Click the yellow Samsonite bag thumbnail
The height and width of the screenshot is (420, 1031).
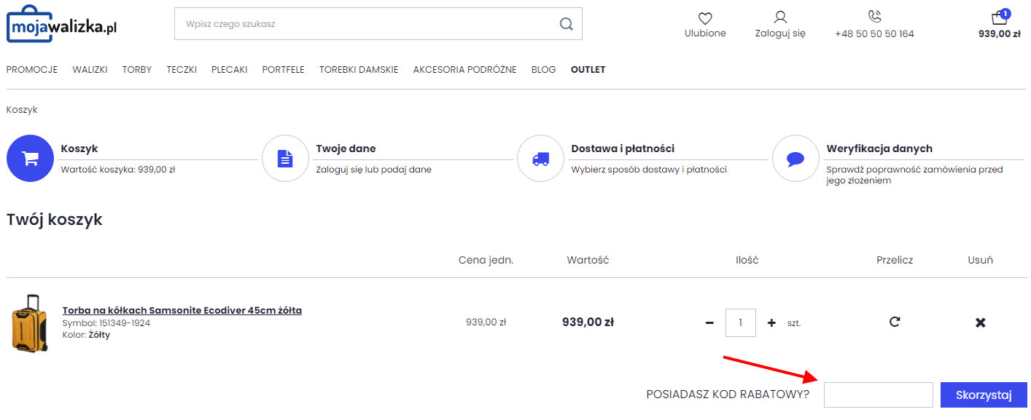tap(30, 323)
